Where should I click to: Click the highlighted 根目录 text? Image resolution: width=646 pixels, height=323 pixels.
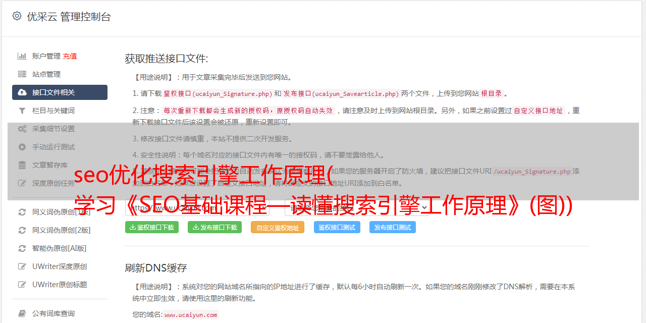coord(491,93)
